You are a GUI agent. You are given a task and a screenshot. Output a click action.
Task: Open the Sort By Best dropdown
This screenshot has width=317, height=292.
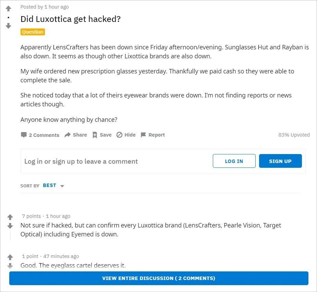pyautogui.click(x=49, y=186)
